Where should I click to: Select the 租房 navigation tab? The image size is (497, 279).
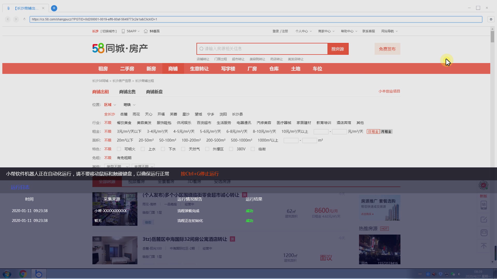(103, 69)
